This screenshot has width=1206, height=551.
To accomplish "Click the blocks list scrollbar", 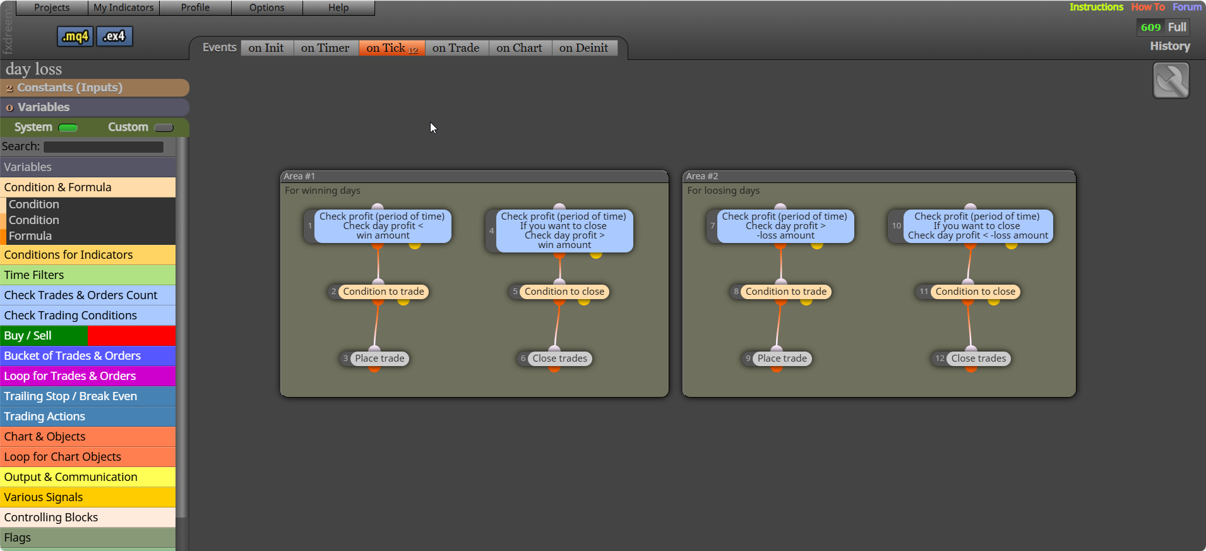I will tap(182, 328).
